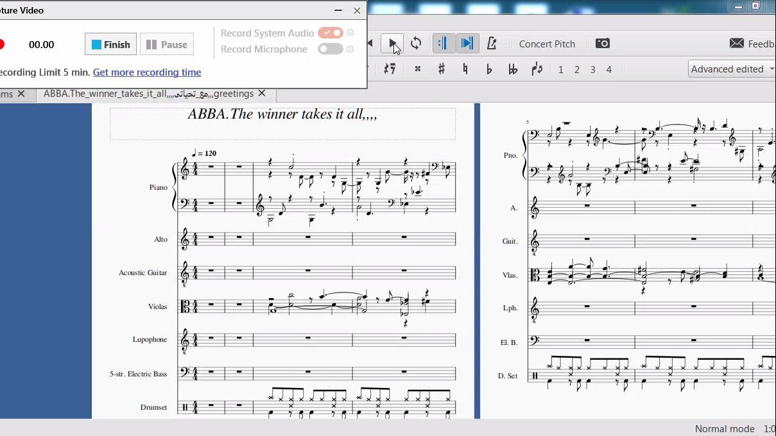The width and height of the screenshot is (776, 436).
Task: Open Get more recording time link
Action: point(147,72)
